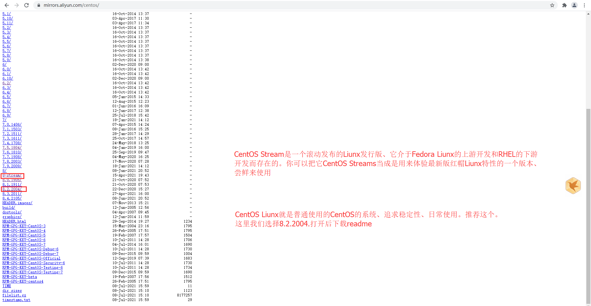Download RPM-GPG-KEY-centos4

[23, 281]
